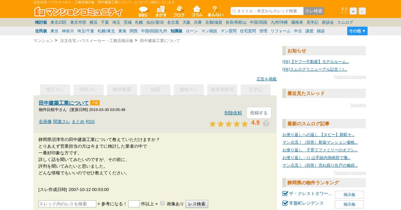Image resolution: width=401 pixels, height=210 pixels.
Task: Select リフォーム in lower navigation
Action: click(281, 31)
